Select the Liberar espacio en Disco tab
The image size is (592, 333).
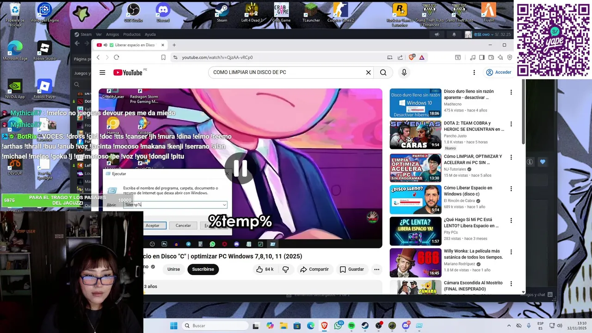[129, 45]
